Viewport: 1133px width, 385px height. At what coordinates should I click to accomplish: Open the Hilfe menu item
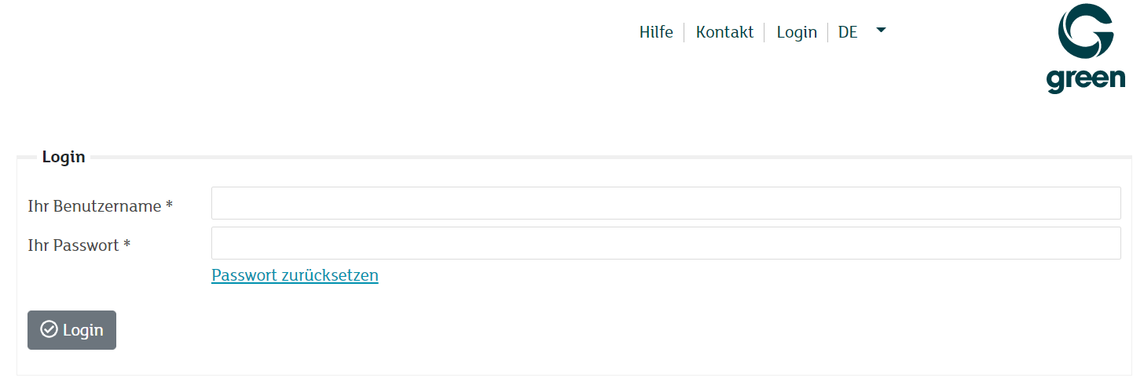(x=656, y=32)
